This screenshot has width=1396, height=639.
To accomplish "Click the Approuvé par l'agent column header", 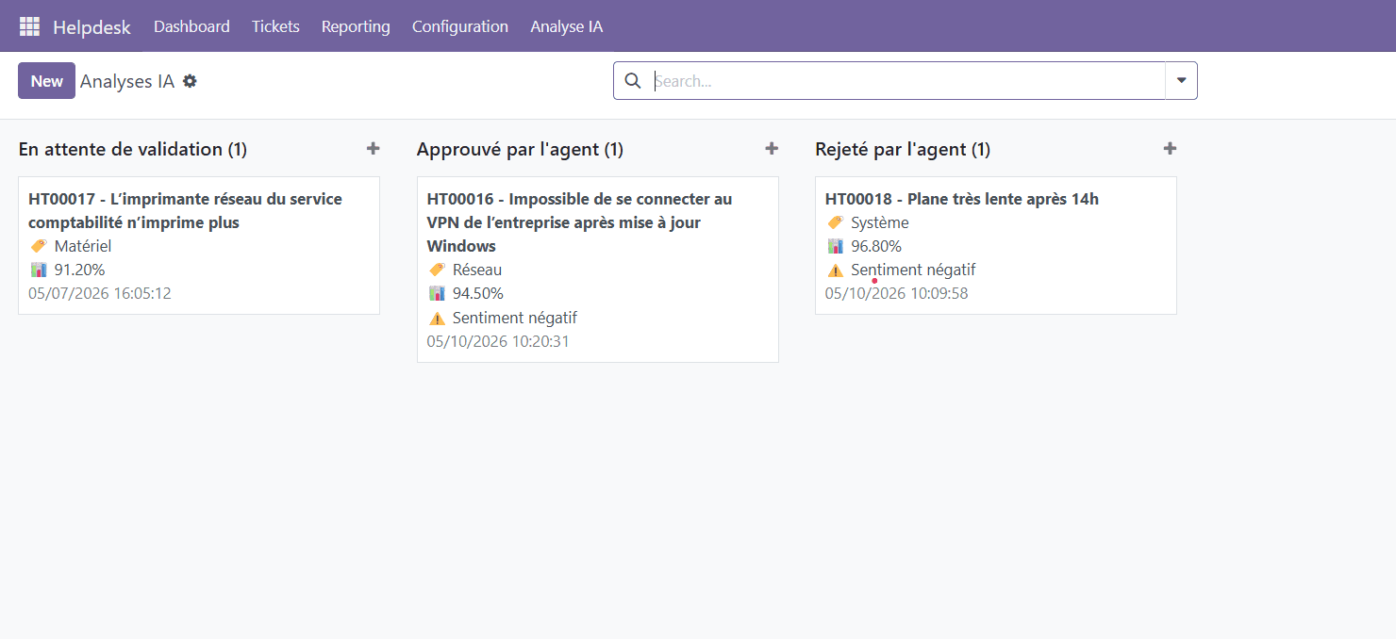I will tap(520, 149).
